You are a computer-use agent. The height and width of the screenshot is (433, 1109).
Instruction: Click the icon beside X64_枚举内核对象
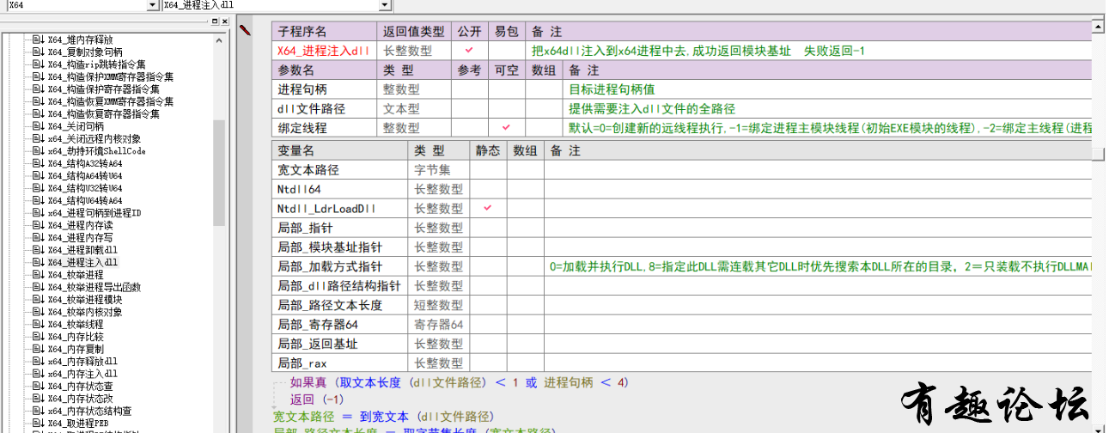click(38, 312)
